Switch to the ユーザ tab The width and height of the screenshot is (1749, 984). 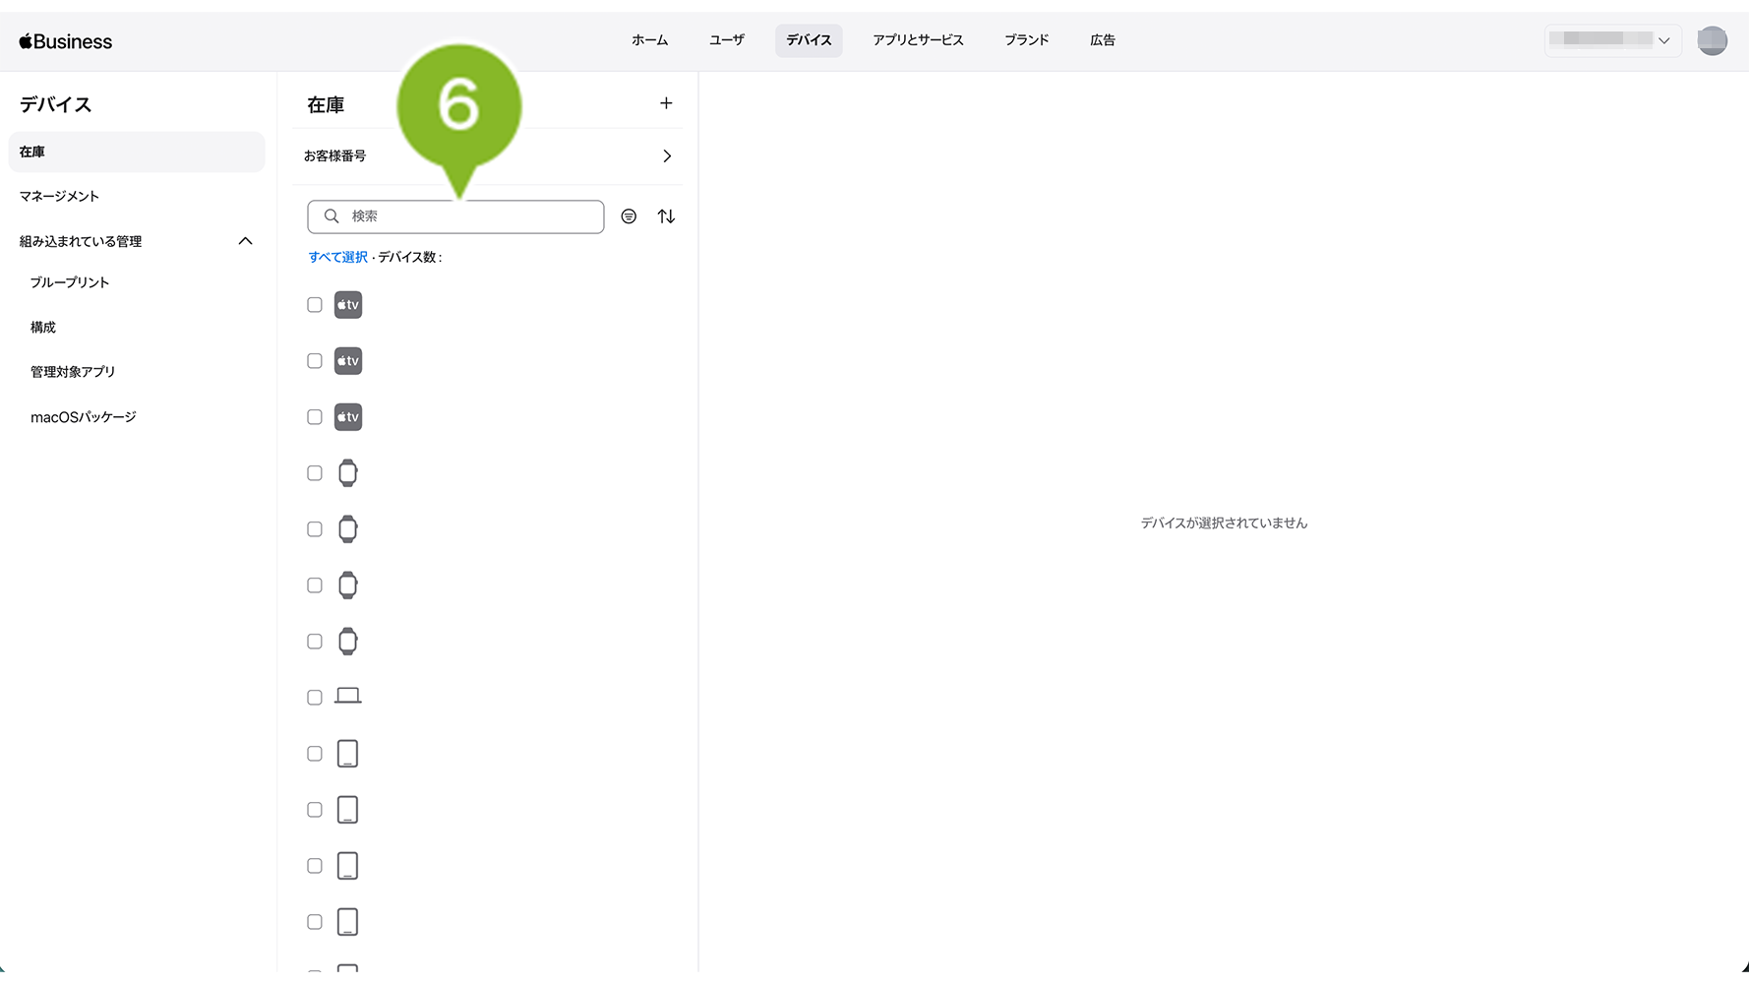[x=726, y=40]
